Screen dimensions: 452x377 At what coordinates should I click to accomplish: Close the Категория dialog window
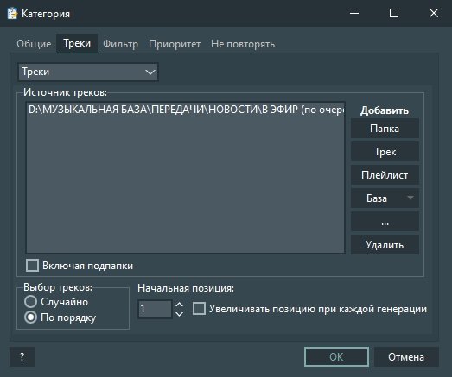point(434,13)
